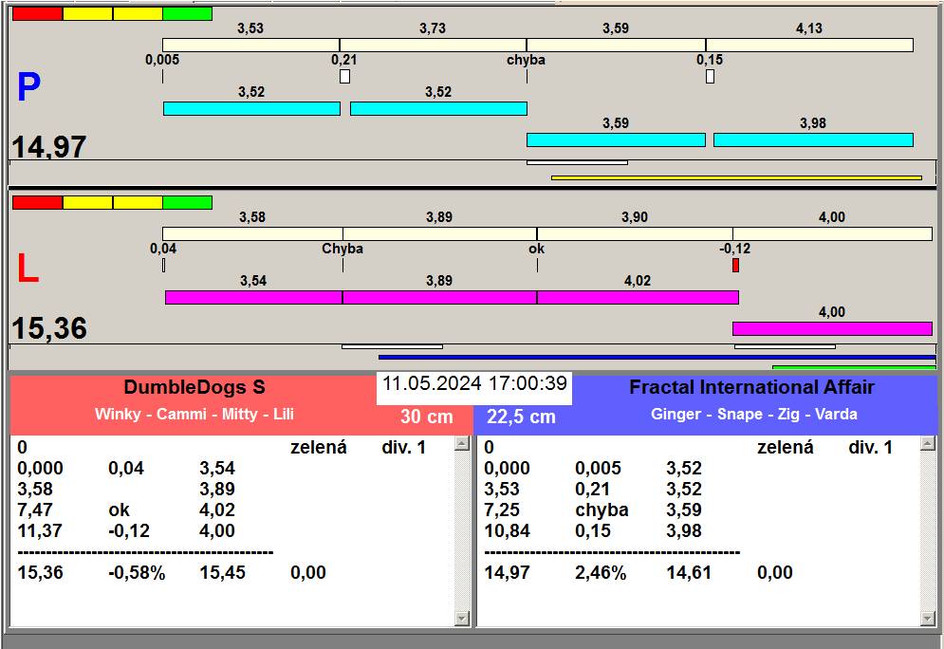Viewport: 944px width, 649px height.
Task: Click the 7,25 row in Fractal list
Action: [x=698, y=510]
